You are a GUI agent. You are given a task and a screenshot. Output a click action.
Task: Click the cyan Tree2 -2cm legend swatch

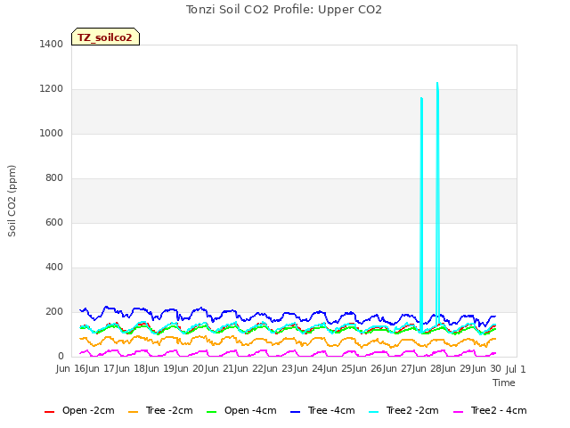(x=373, y=412)
